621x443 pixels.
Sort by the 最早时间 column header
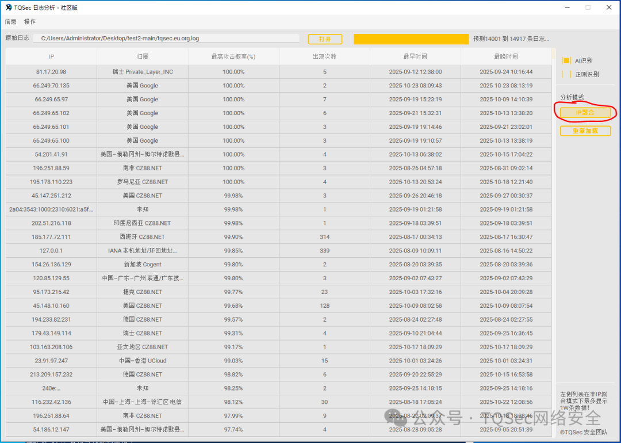point(415,56)
